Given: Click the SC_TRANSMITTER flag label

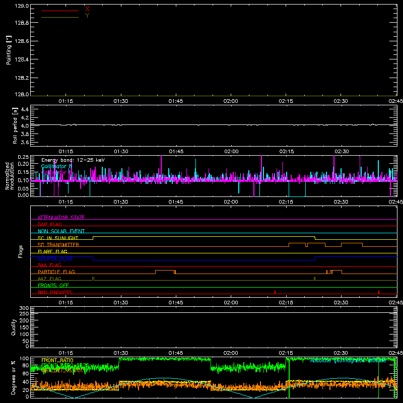Looking at the screenshot, I should pyautogui.click(x=58, y=245).
